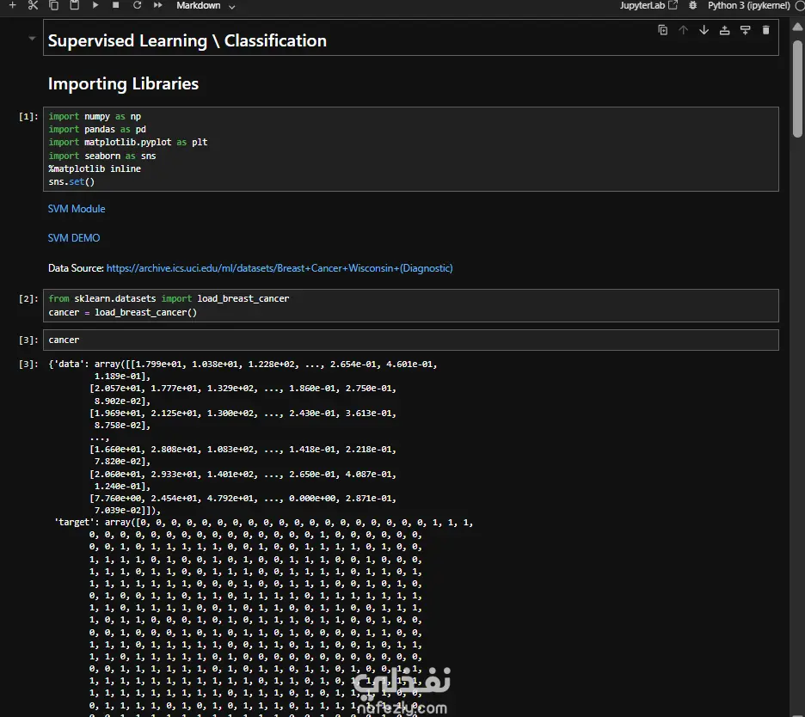Switch kernel via Python 3 (ipykernel)
Image resolution: width=805 pixels, height=717 pixels.
coord(748,5)
